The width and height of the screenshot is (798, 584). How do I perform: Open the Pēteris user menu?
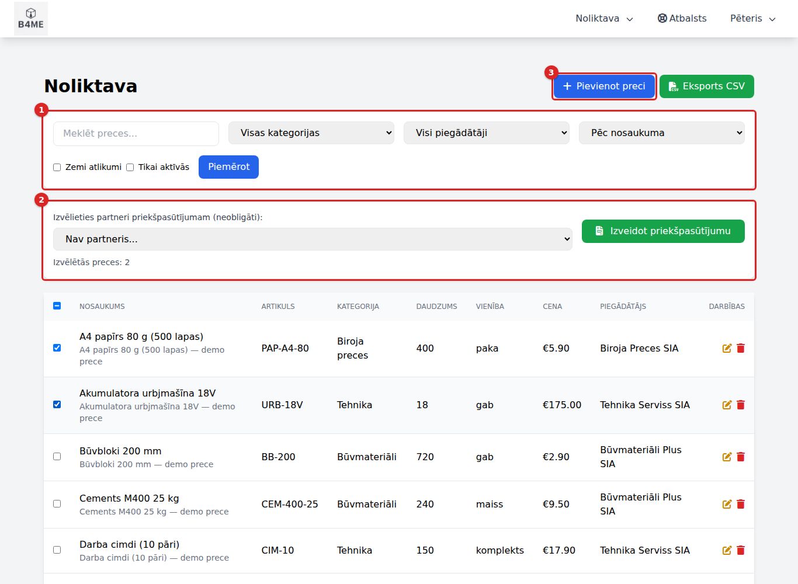(753, 19)
